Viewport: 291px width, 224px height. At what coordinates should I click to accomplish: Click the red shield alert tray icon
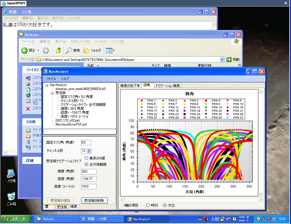pos(269,219)
